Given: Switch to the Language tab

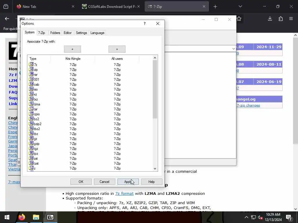Looking at the screenshot, I should point(97,33).
